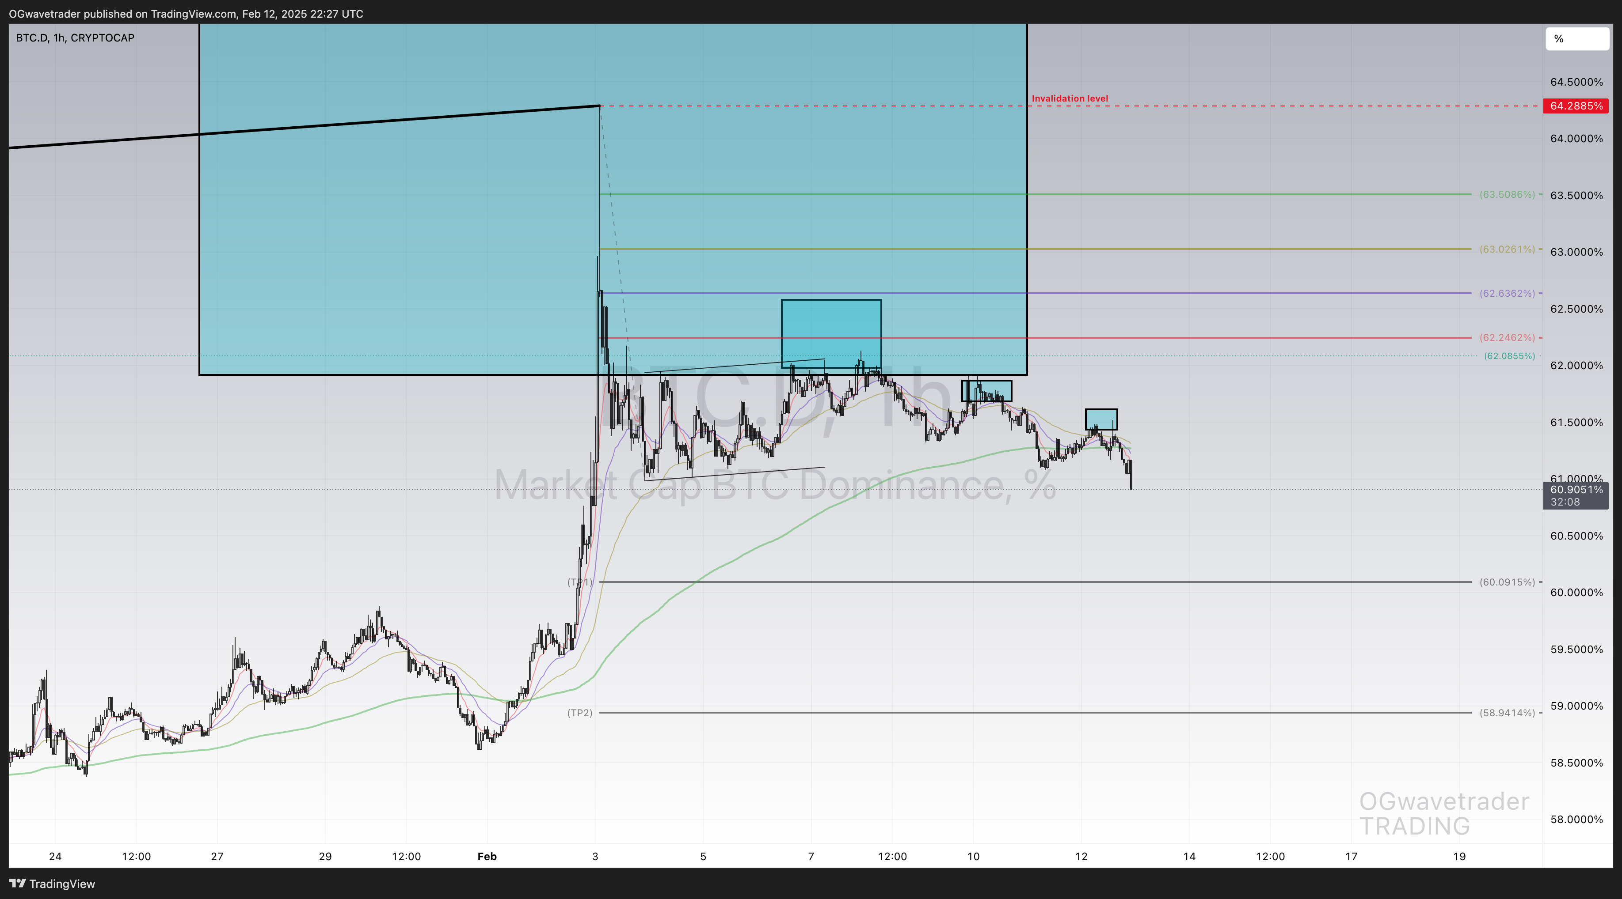Click the (62.0855%) teal level label
The image size is (1622, 899).
pyautogui.click(x=1509, y=356)
